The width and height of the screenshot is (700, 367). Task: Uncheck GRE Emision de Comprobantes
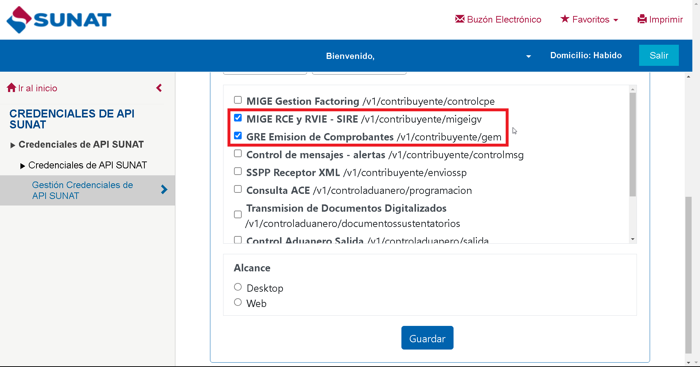tap(238, 136)
